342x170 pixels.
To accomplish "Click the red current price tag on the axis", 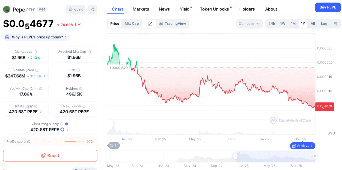I will click(324, 106).
